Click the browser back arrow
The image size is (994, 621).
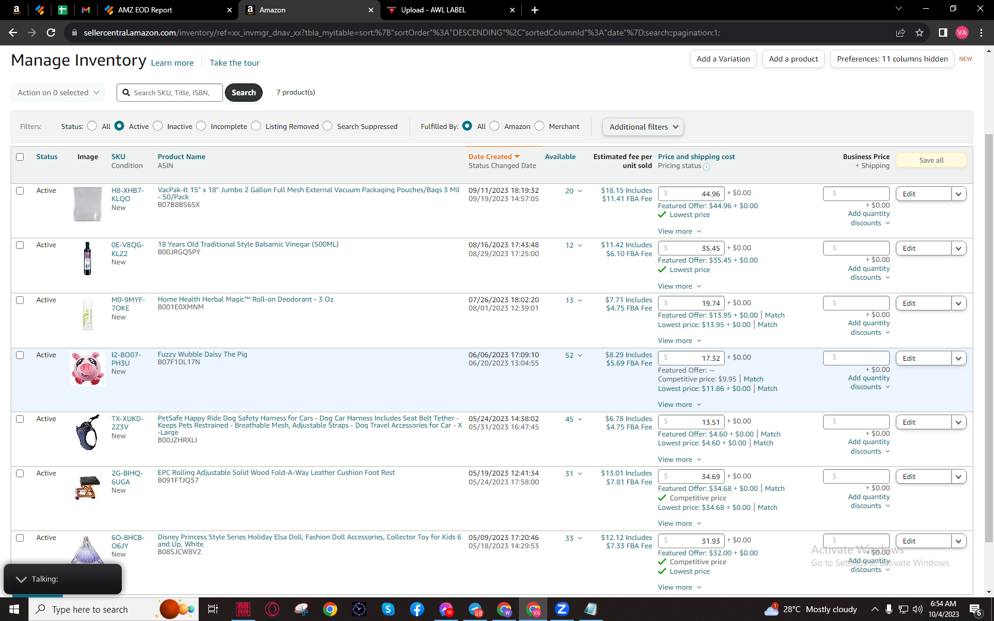point(13,33)
